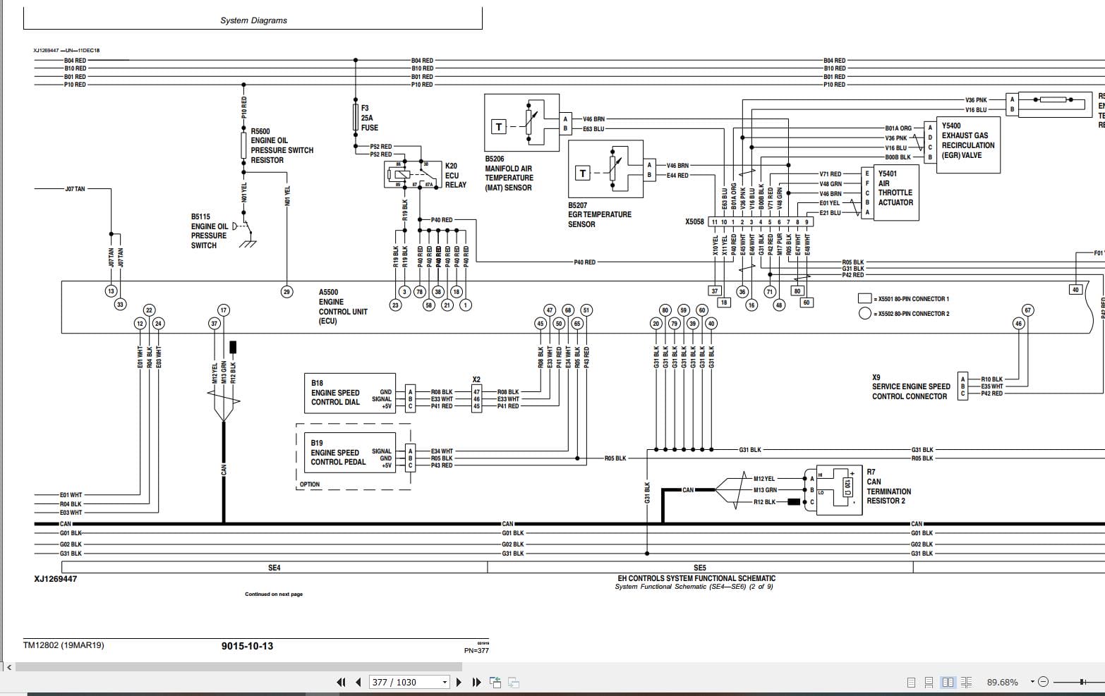The width and height of the screenshot is (1105, 696).
Task: Go to the first page
Action: [x=342, y=682]
